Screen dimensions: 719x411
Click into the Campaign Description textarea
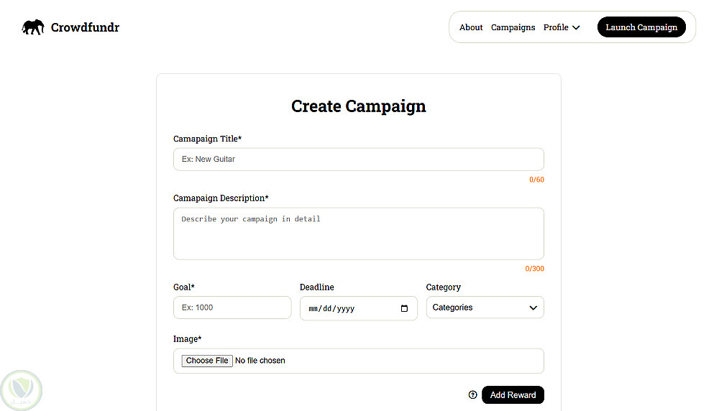[358, 234]
